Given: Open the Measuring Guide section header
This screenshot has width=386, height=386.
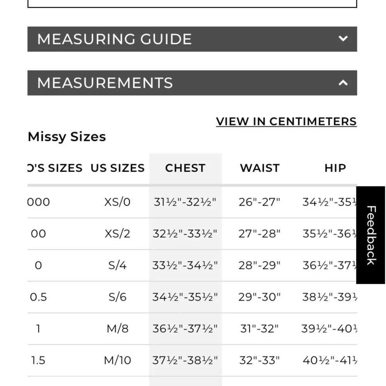Looking at the screenshot, I should coord(114,39).
